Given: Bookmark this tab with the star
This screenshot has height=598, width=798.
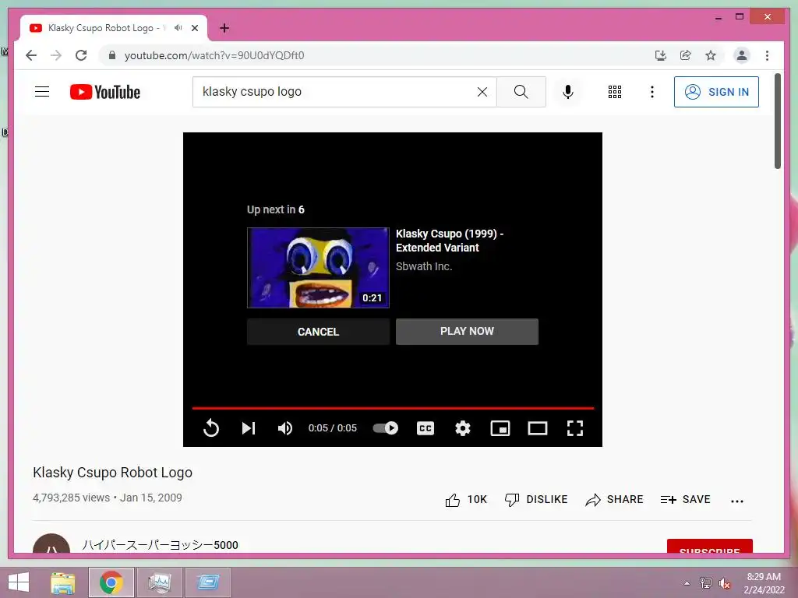Looking at the screenshot, I should pyautogui.click(x=711, y=55).
